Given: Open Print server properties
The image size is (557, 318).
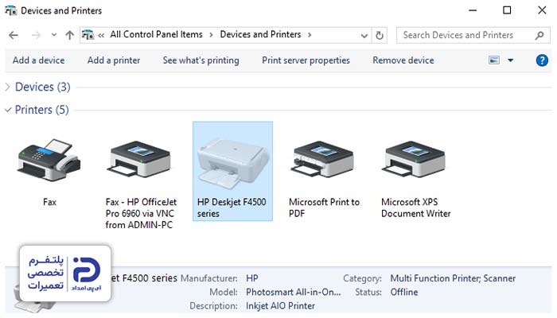Looking at the screenshot, I should [306, 60].
